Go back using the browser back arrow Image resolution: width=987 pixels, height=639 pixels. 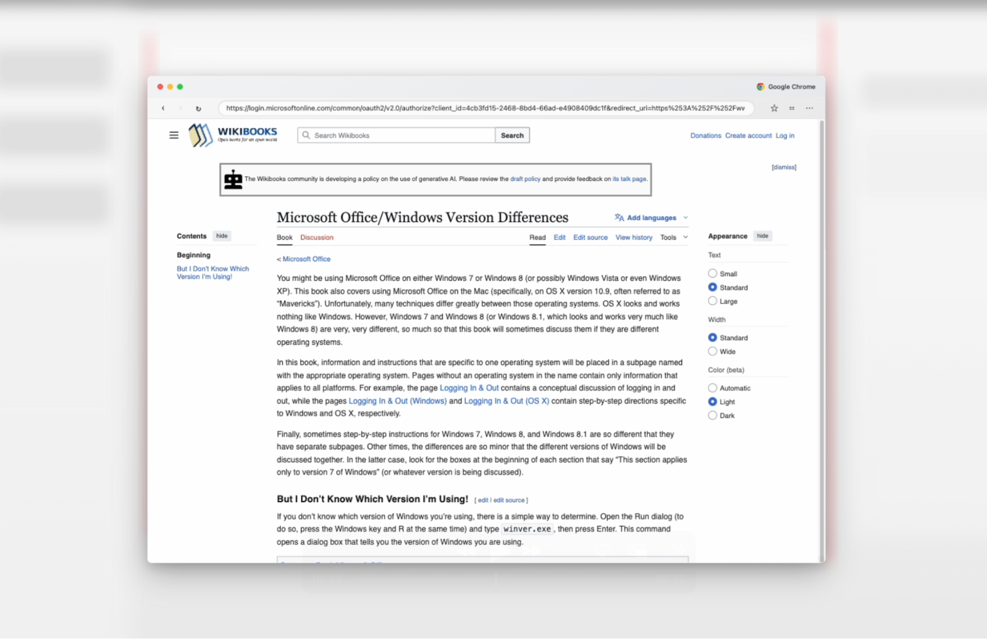[x=163, y=108]
